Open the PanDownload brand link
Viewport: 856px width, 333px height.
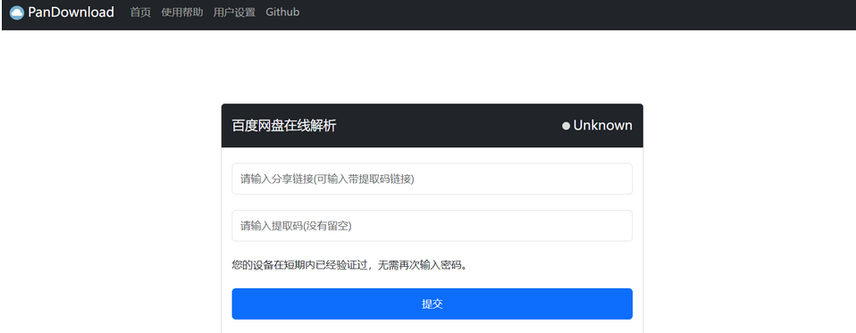tap(63, 12)
